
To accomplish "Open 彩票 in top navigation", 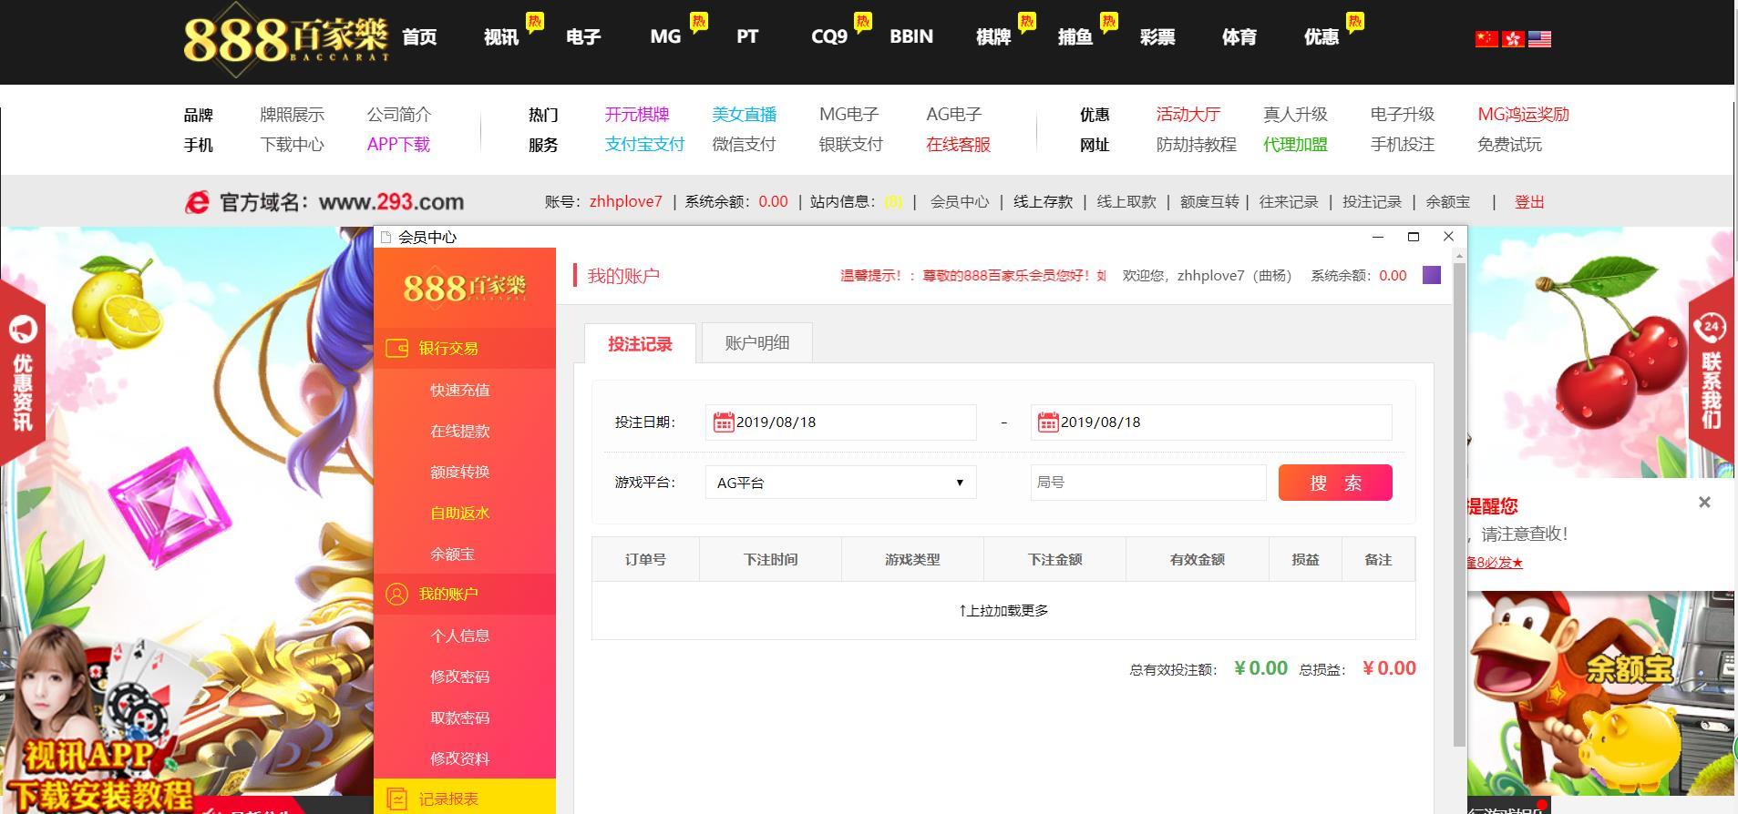I will (1157, 36).
